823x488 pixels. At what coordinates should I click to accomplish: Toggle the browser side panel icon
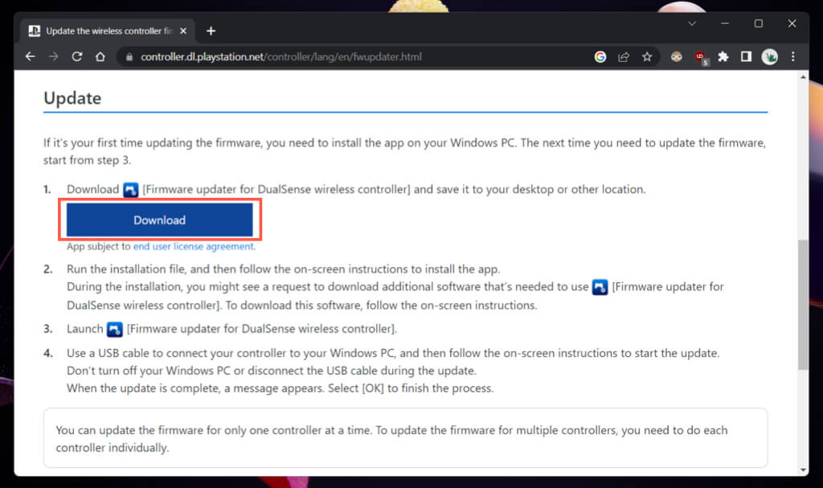click(746, 57)
